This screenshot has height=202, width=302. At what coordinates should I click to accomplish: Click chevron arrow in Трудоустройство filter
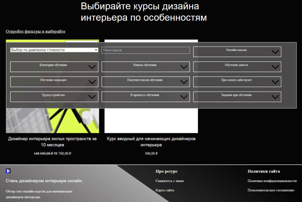pos(92,97)
